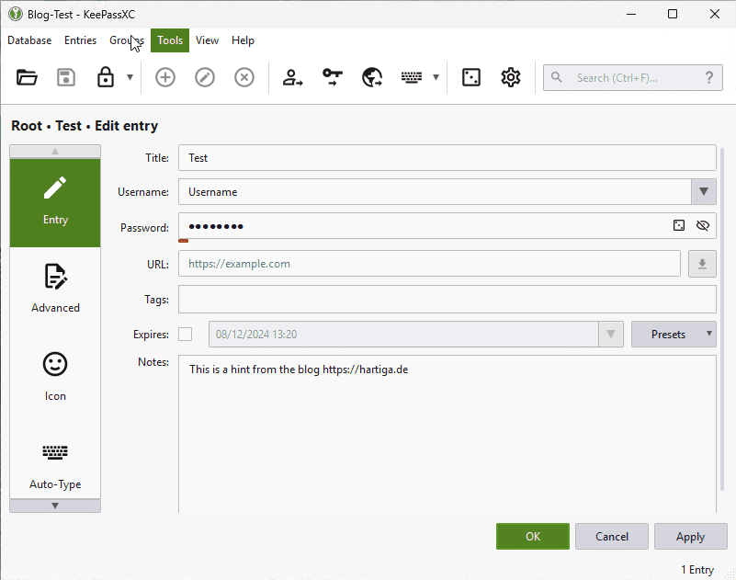Image resolution: width=736 pixels, height=580 pixels.
Task: Open search help question mark icon
Action: (x=709, y=77)
